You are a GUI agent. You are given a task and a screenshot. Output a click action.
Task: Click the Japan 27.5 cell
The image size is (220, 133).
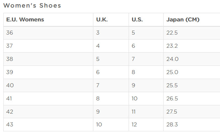tap(172, 112)
